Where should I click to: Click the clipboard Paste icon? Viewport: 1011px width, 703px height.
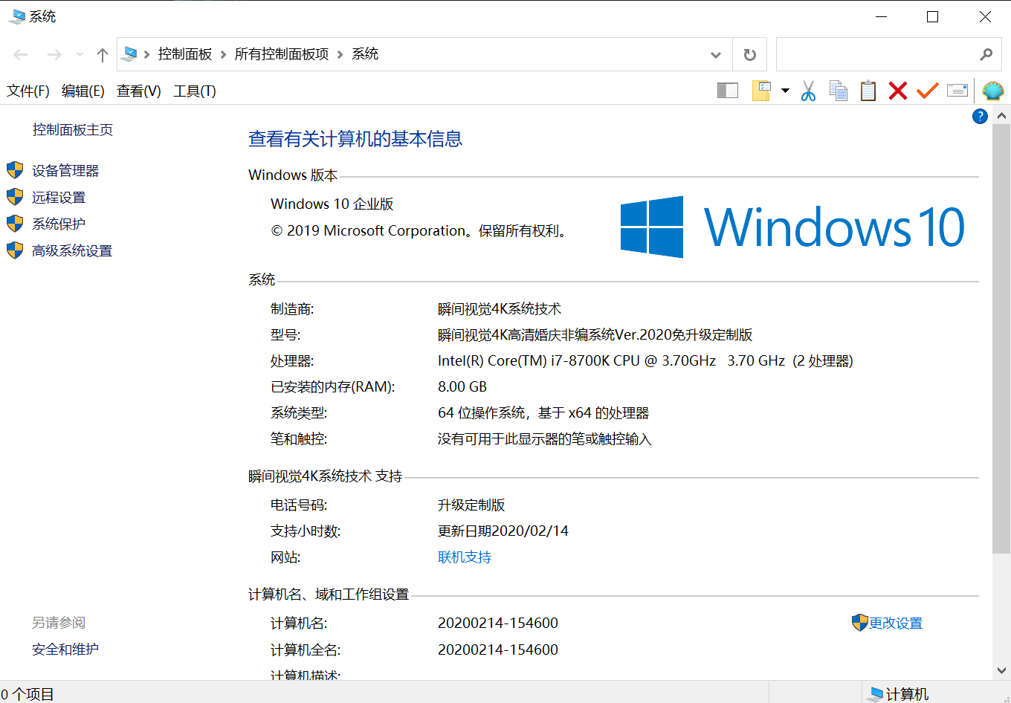[868, 91]
